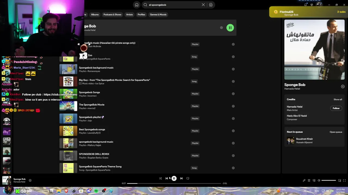This screenshot has width=348, height=195.
Task: Open the 'Big Guy' music video row title
Action: 114,80
